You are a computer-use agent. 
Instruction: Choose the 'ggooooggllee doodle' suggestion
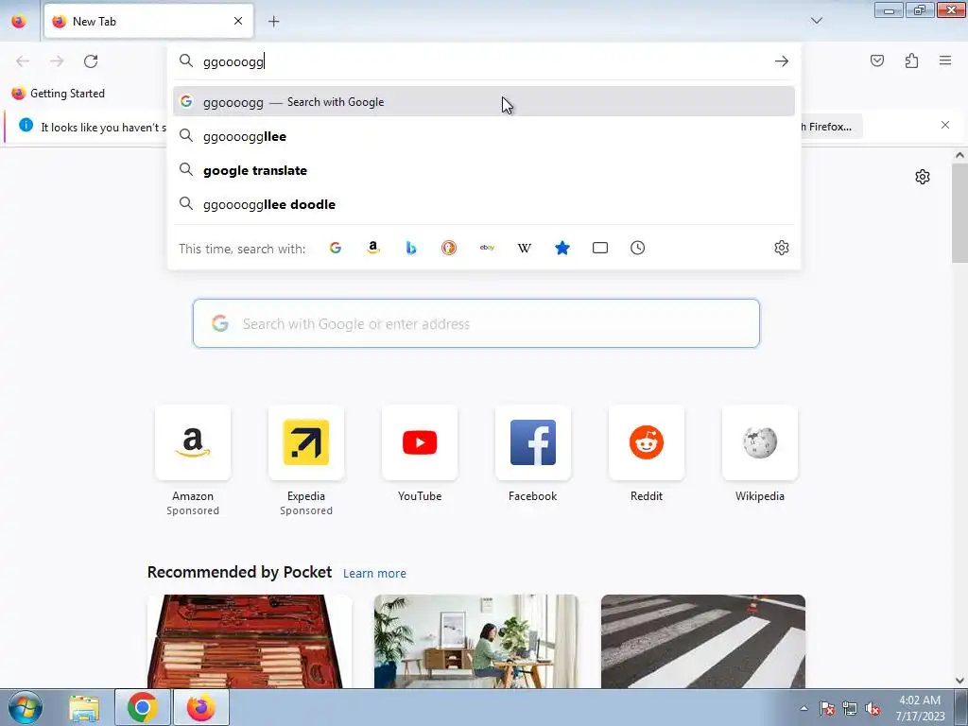point(484,204)
